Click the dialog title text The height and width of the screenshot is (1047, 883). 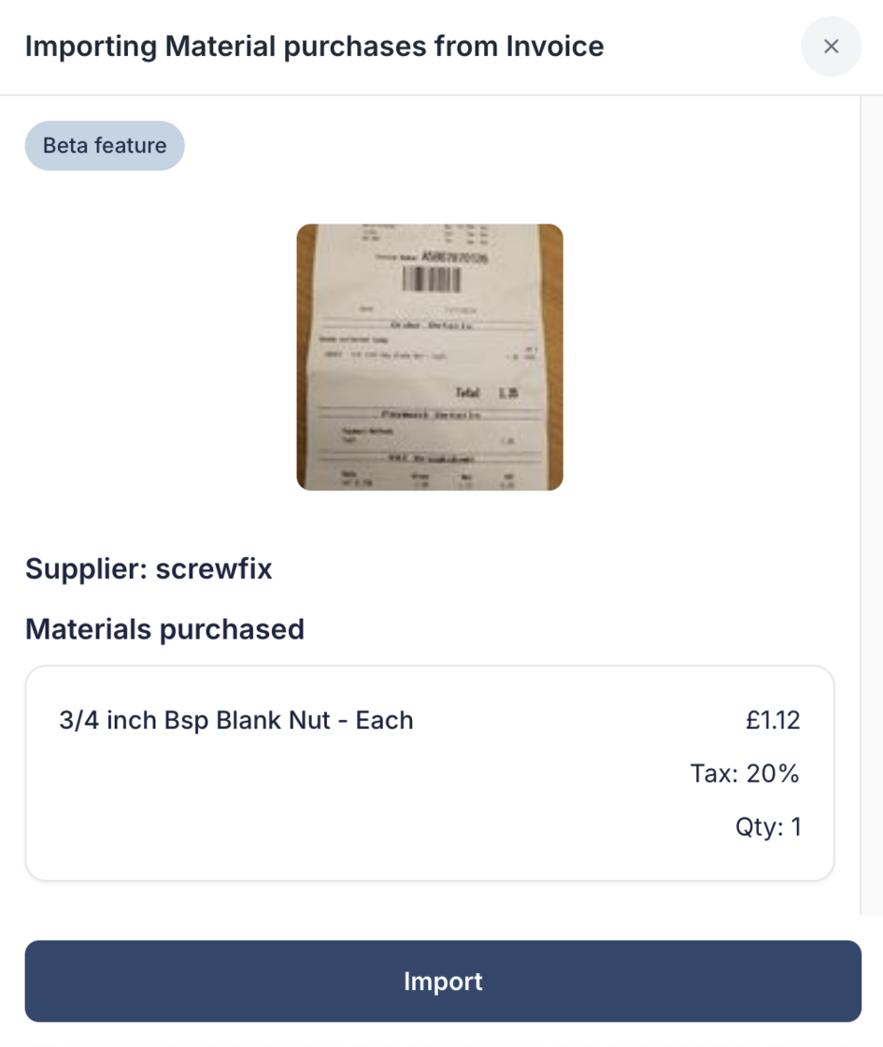(x=314, y=46)
